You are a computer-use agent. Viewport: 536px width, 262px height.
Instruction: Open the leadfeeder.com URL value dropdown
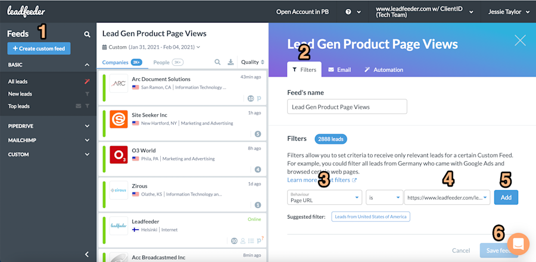[447, 197]
